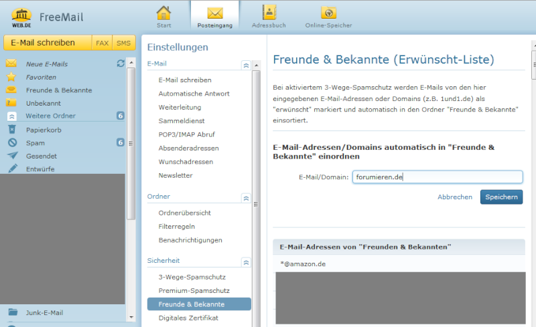Click the Sicherheit section header link
536x327 pixels.
click(x=163, y=260)
